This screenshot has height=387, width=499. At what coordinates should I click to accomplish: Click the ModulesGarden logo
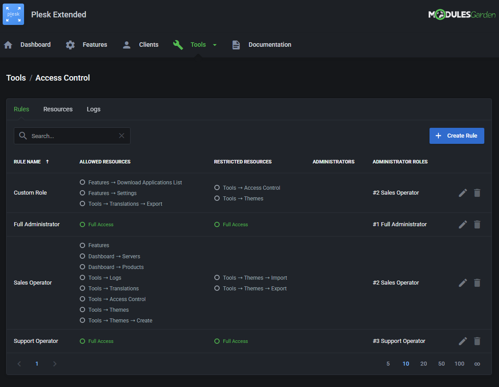click(x=462, y=14)
